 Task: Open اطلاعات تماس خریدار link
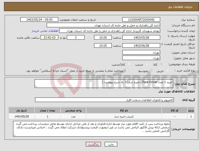pos(45,31)
